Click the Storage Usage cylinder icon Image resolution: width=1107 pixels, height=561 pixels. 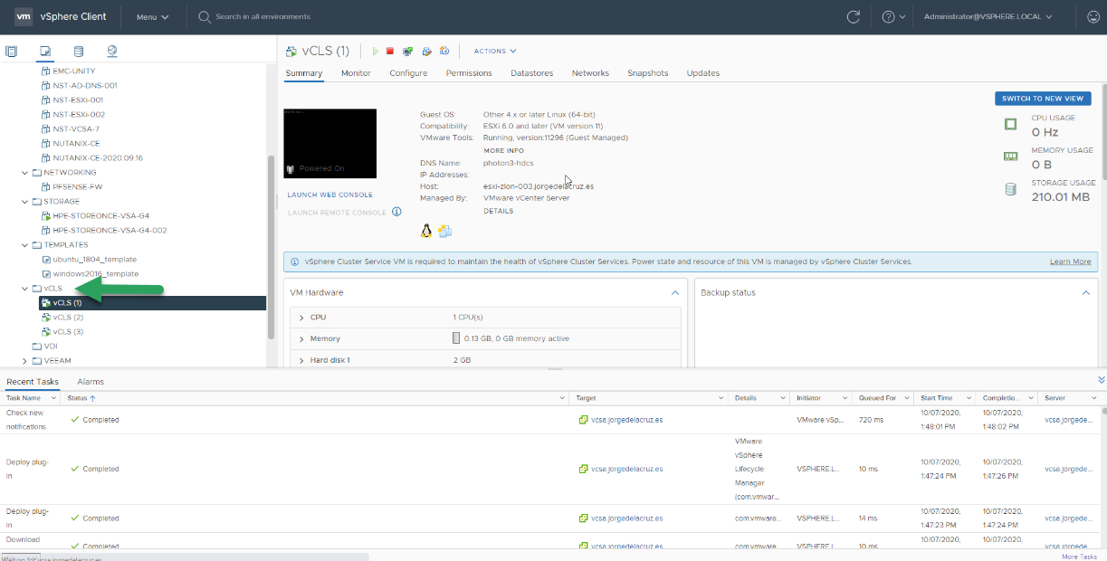1010,189
